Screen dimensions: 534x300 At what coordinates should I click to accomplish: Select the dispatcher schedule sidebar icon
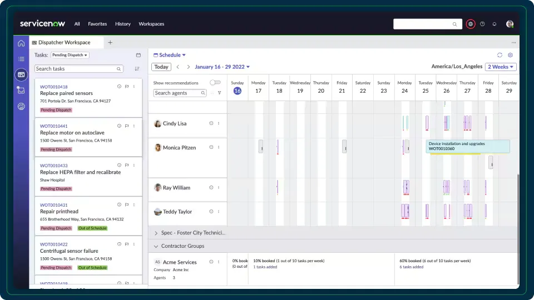click(x=21, y=74)
